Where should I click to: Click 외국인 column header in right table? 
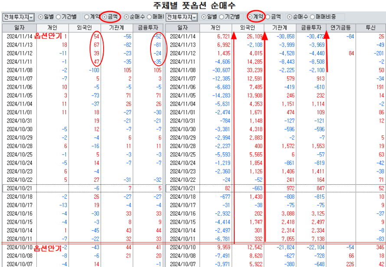tap(248, 28)
